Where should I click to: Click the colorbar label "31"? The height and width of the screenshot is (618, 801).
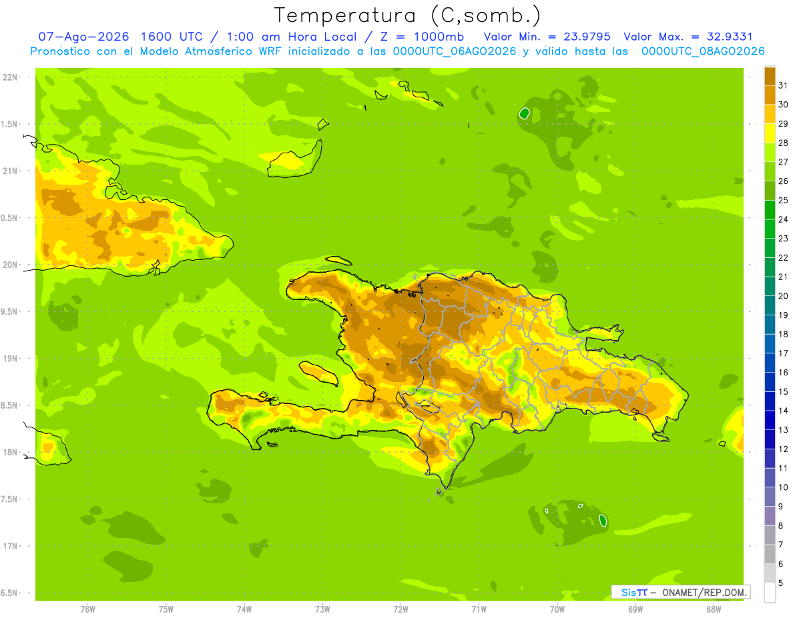coord(783,85)
